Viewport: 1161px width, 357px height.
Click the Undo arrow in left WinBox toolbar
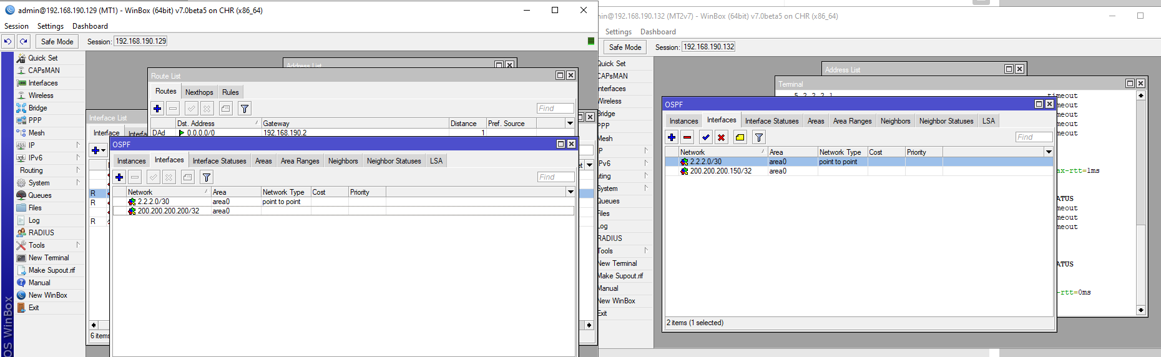coord(7,41)
